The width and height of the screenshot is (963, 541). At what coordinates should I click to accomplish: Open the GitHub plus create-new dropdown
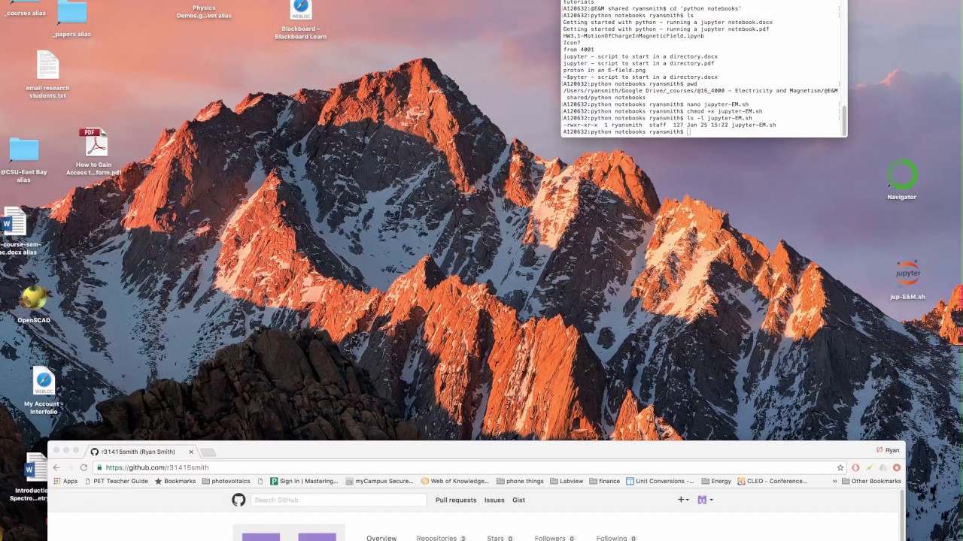point(683,500)
